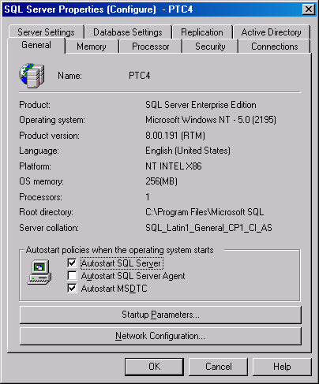
Task: Click root directory 'C:\Program Files\Microsoft SQL'
Action: click(205, 212)
